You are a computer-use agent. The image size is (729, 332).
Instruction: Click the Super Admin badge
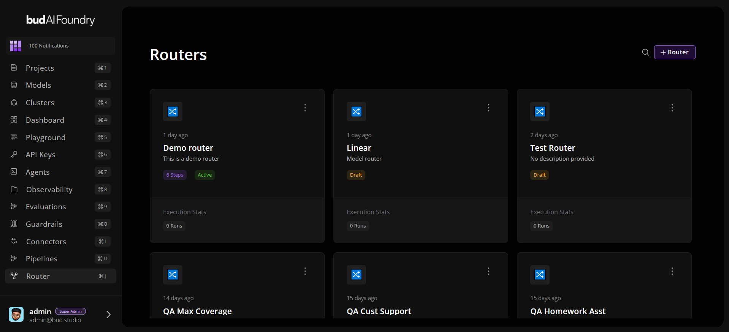[x=71, y=311]
